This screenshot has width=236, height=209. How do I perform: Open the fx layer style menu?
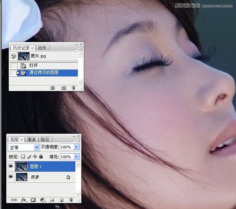point(24,200)
